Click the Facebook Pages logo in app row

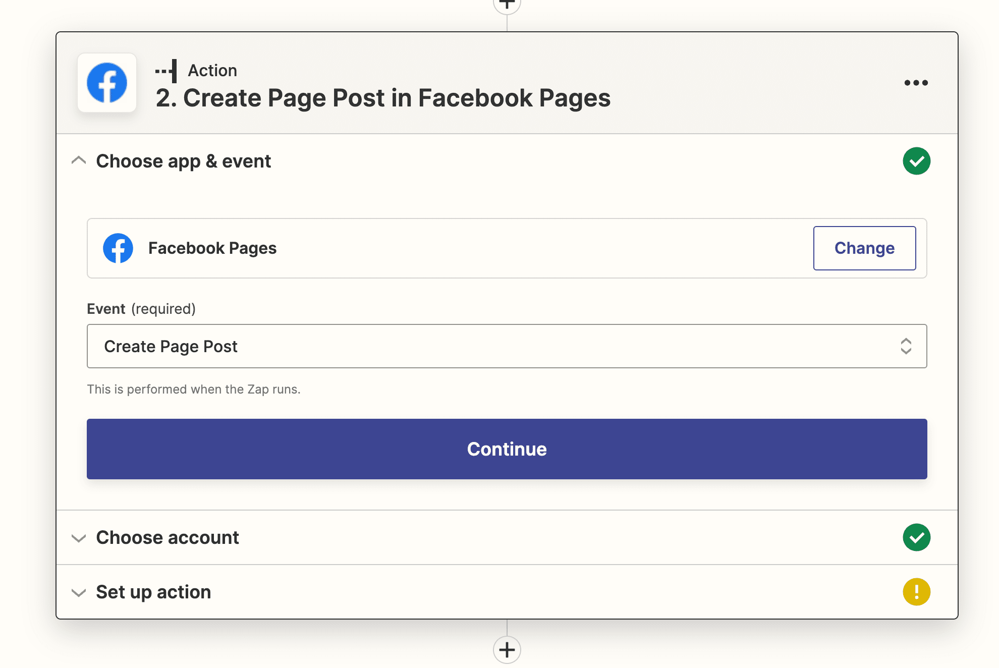(x=118, y=248)
